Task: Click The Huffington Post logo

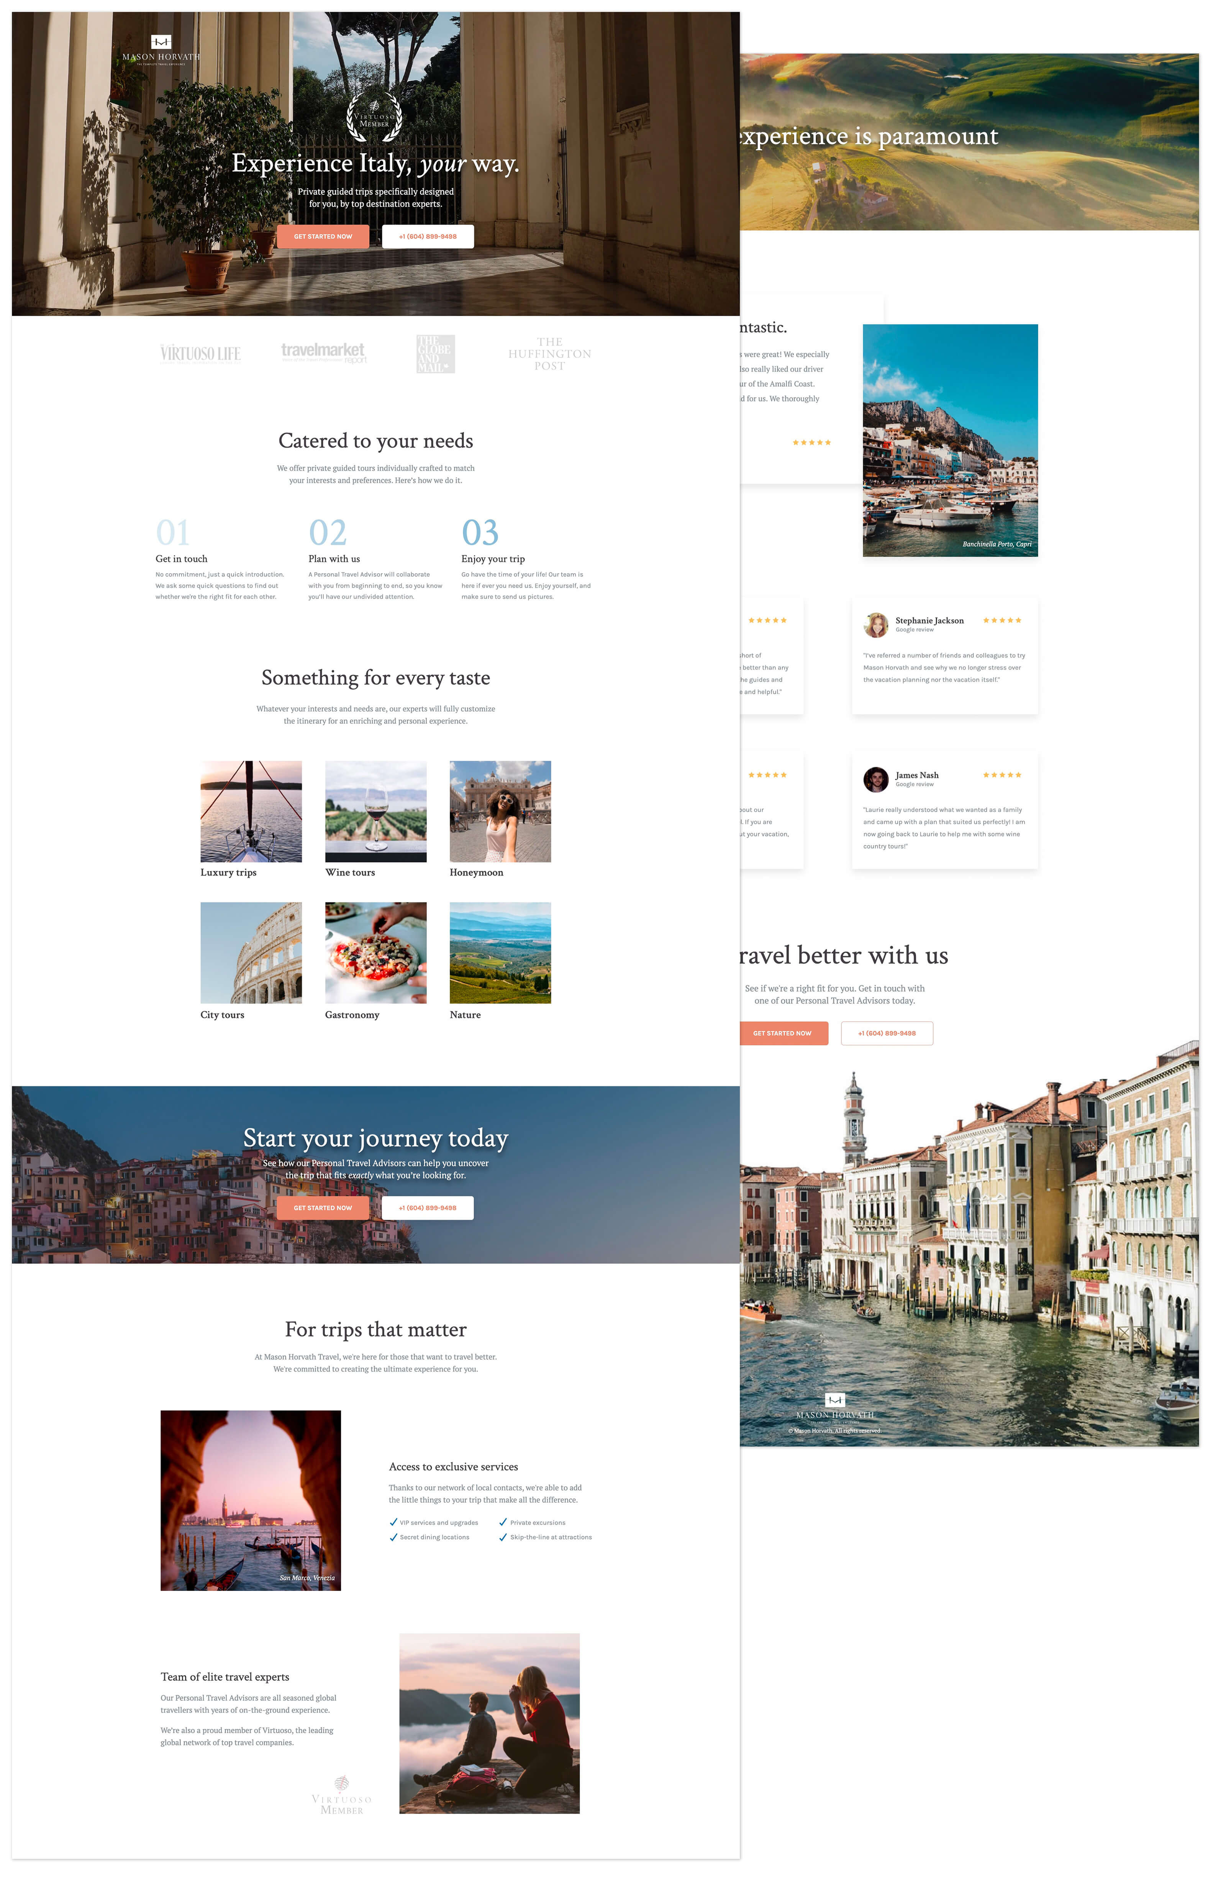Action: (550, 354)
